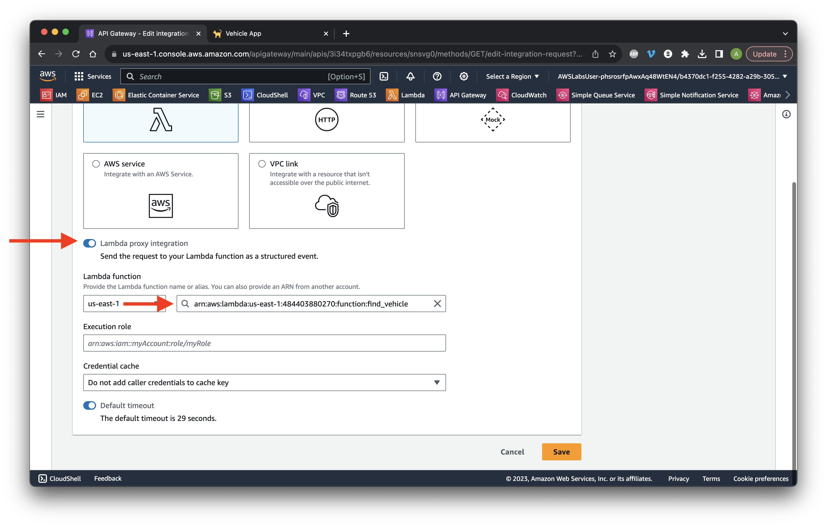The image size is (827, 526).
Task: Click the browser address bar URL
Action: pos(352,54)
